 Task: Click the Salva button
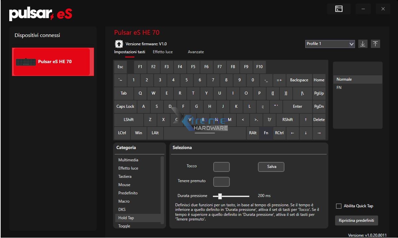pos(271,167)
